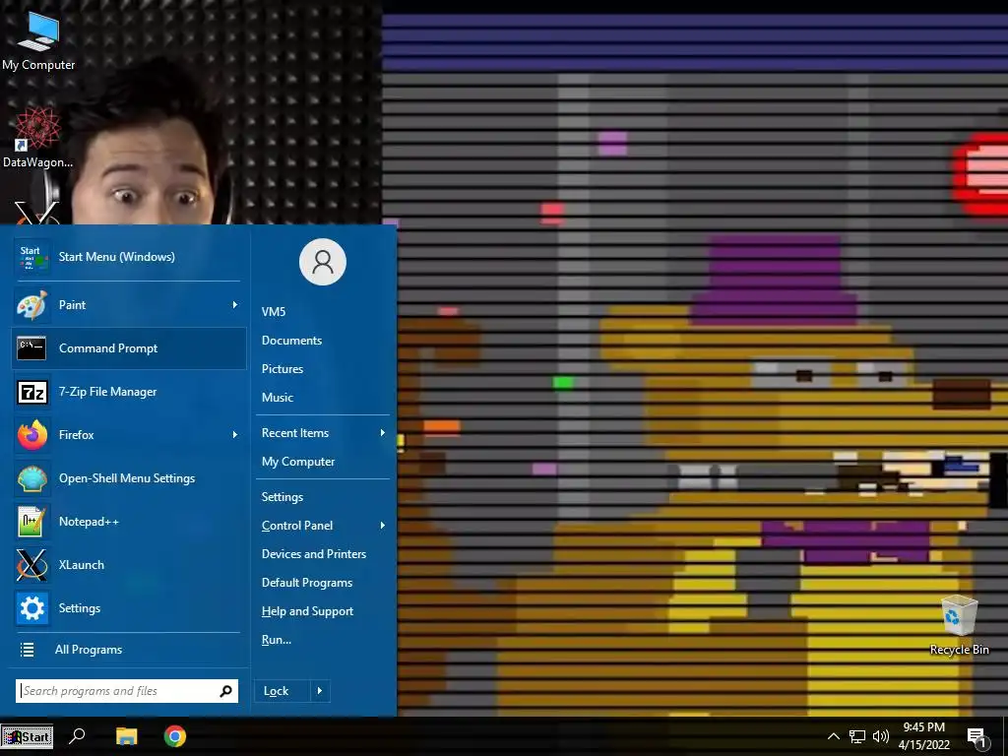Launch Firefox via its icon
The image size is (1008, 756).
tap(32, 435)
